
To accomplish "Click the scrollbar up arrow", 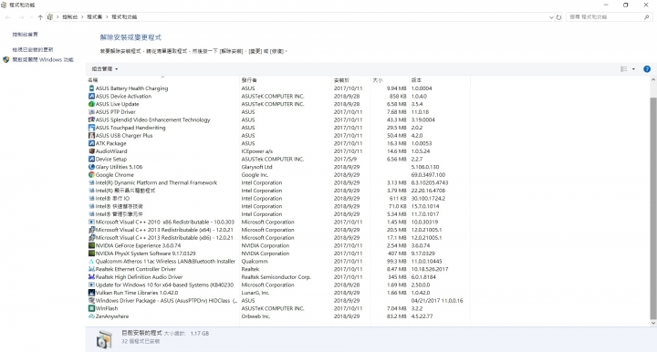I will coord(652,79).
